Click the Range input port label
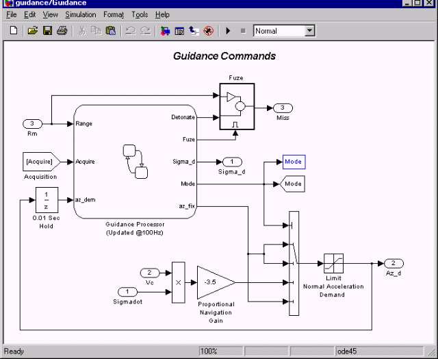 pyautogui.click(x=83, y=123)
